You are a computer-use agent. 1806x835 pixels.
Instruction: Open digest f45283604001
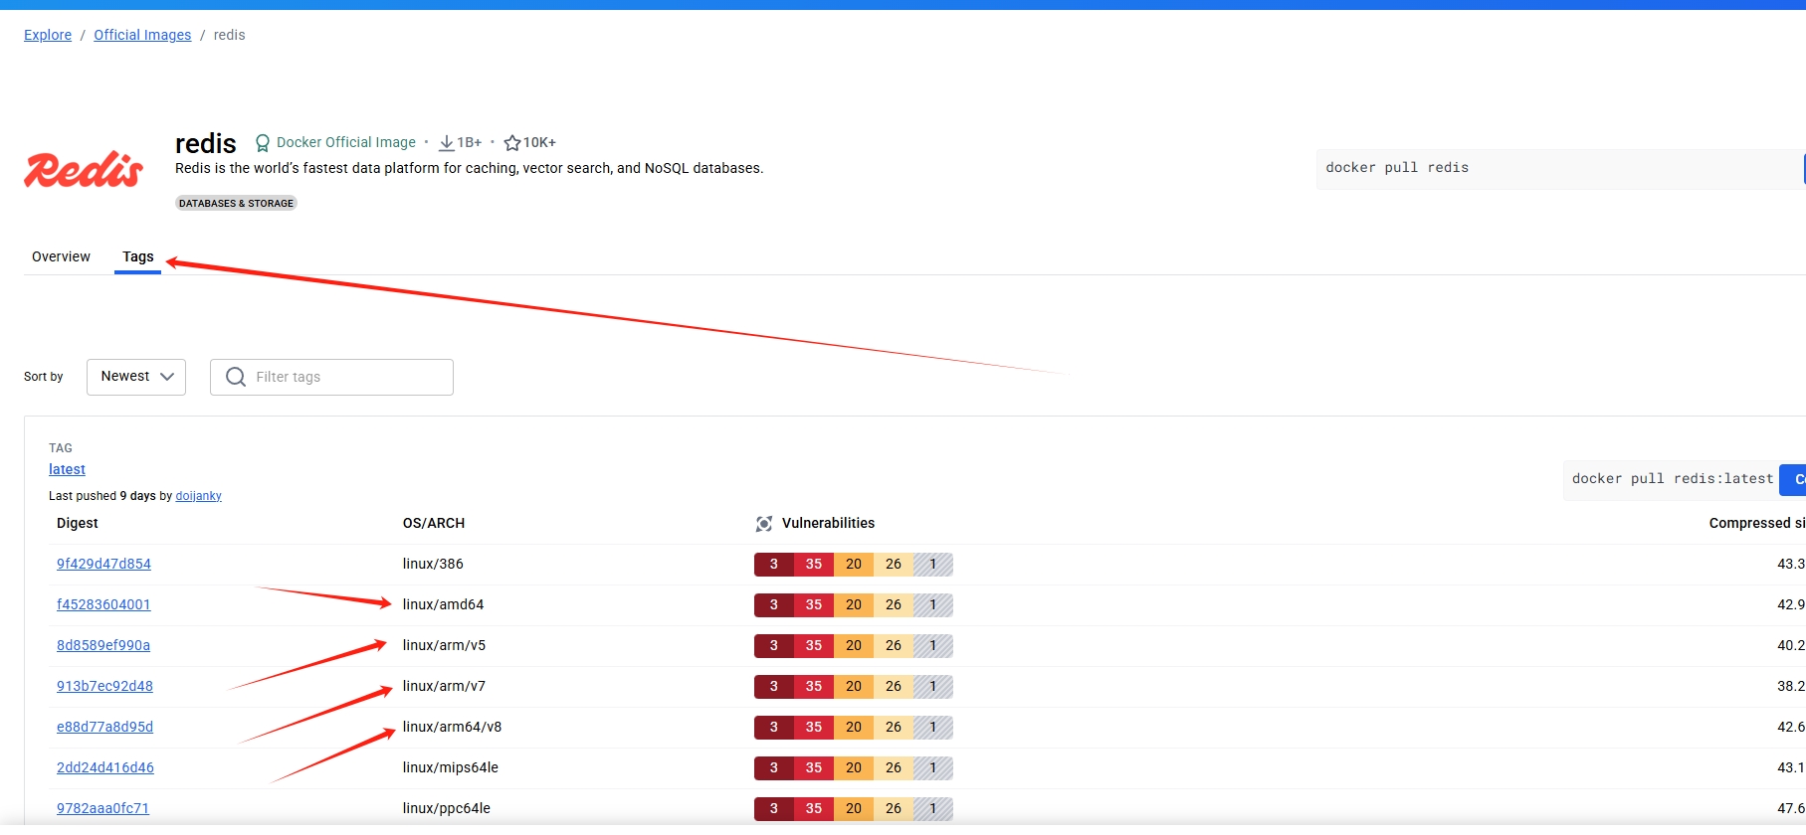pos(103,604)
